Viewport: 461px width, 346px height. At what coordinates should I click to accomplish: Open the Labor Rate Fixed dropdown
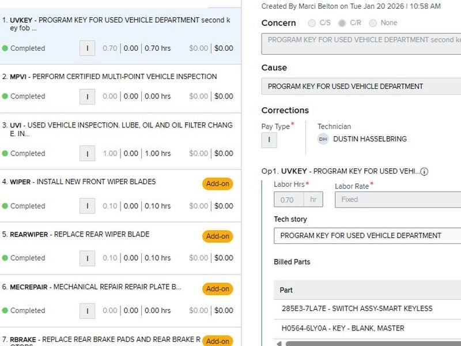[x=398, y=200]
